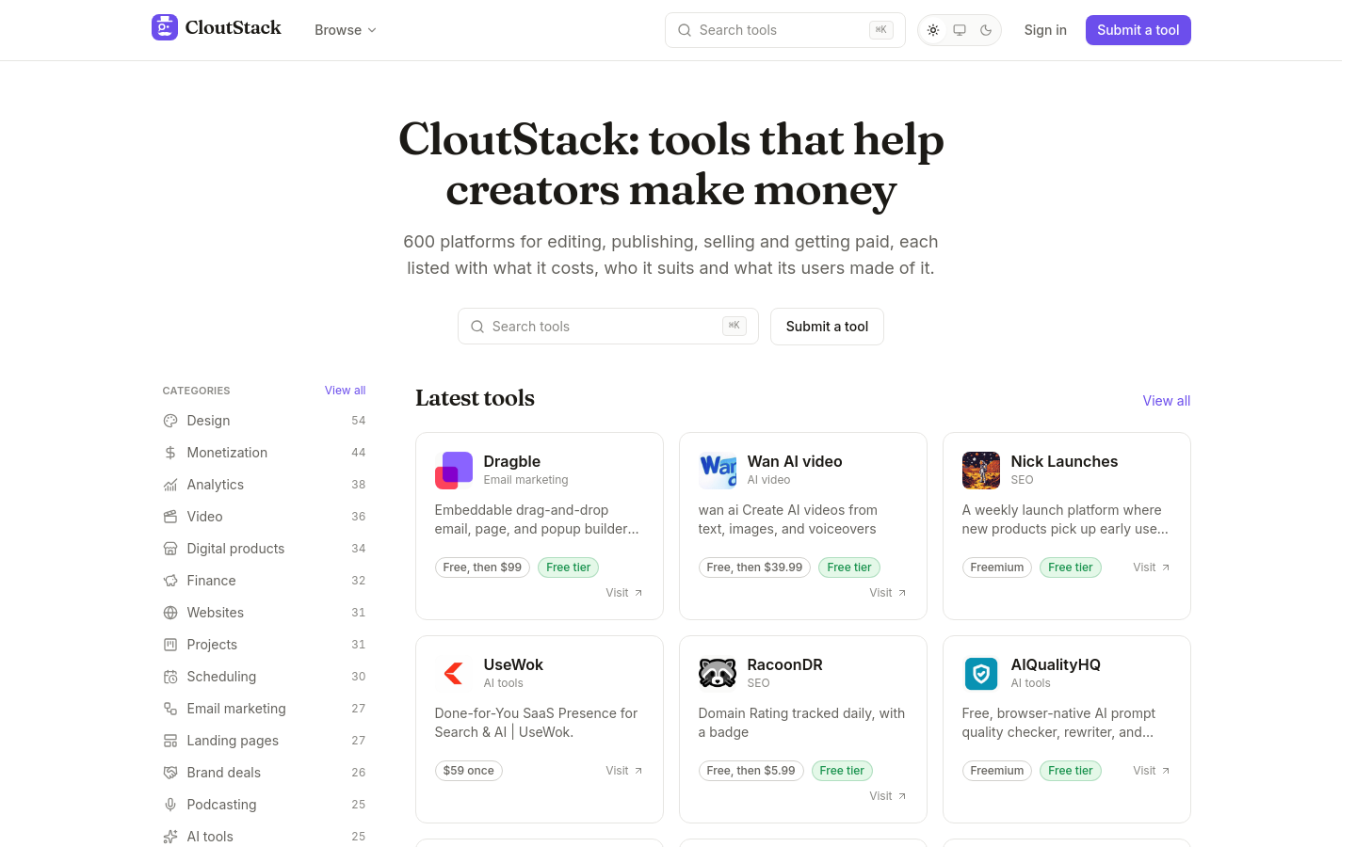Click the Podcasting microphone icon
The image size is (1356, 847).
pyautogui.click(x=170, y=805)
